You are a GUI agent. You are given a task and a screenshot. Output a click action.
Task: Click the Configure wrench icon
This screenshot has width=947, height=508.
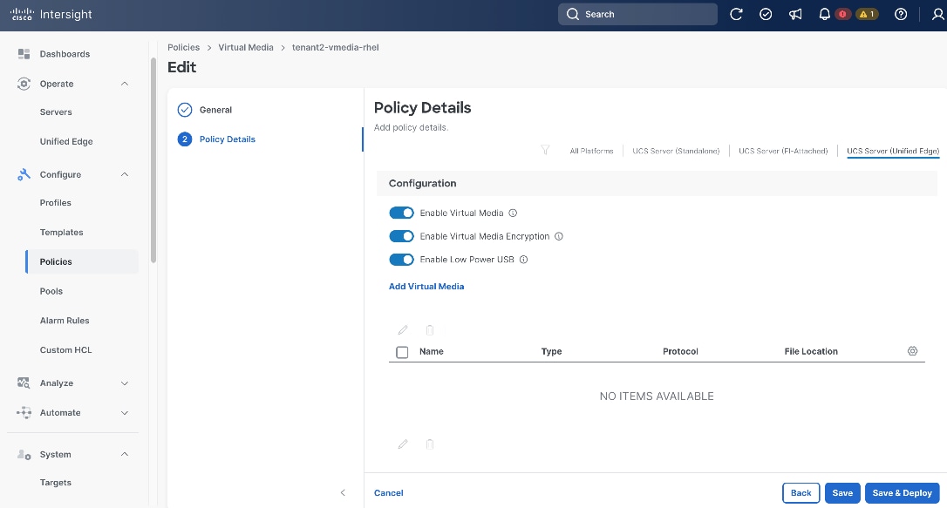tap(24, 174)
